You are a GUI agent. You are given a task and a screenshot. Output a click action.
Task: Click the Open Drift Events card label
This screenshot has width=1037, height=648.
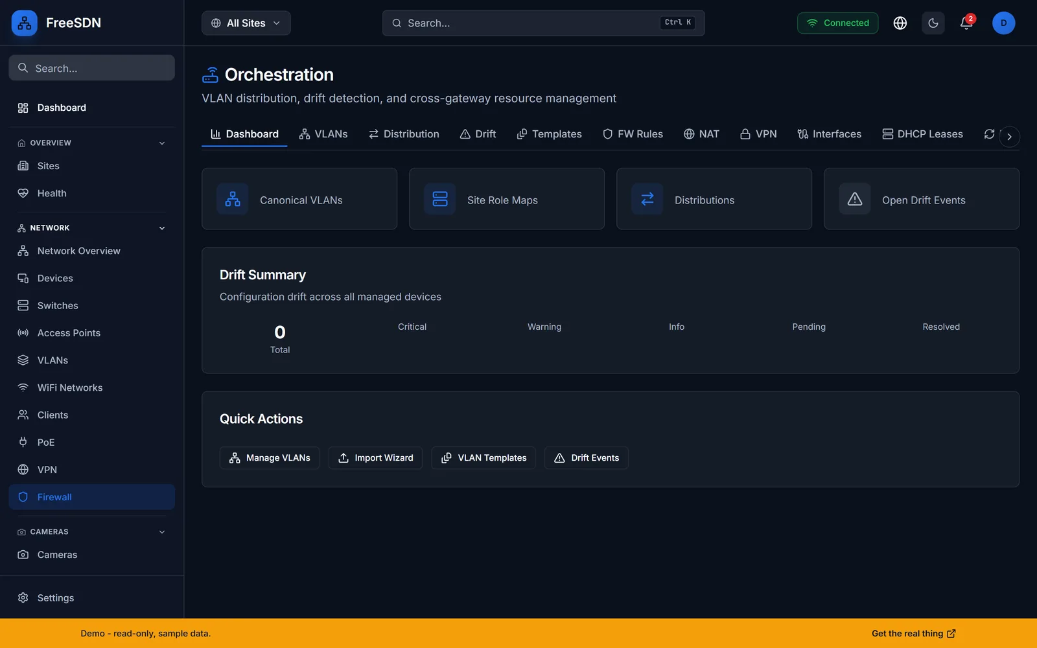coord(924,200)
